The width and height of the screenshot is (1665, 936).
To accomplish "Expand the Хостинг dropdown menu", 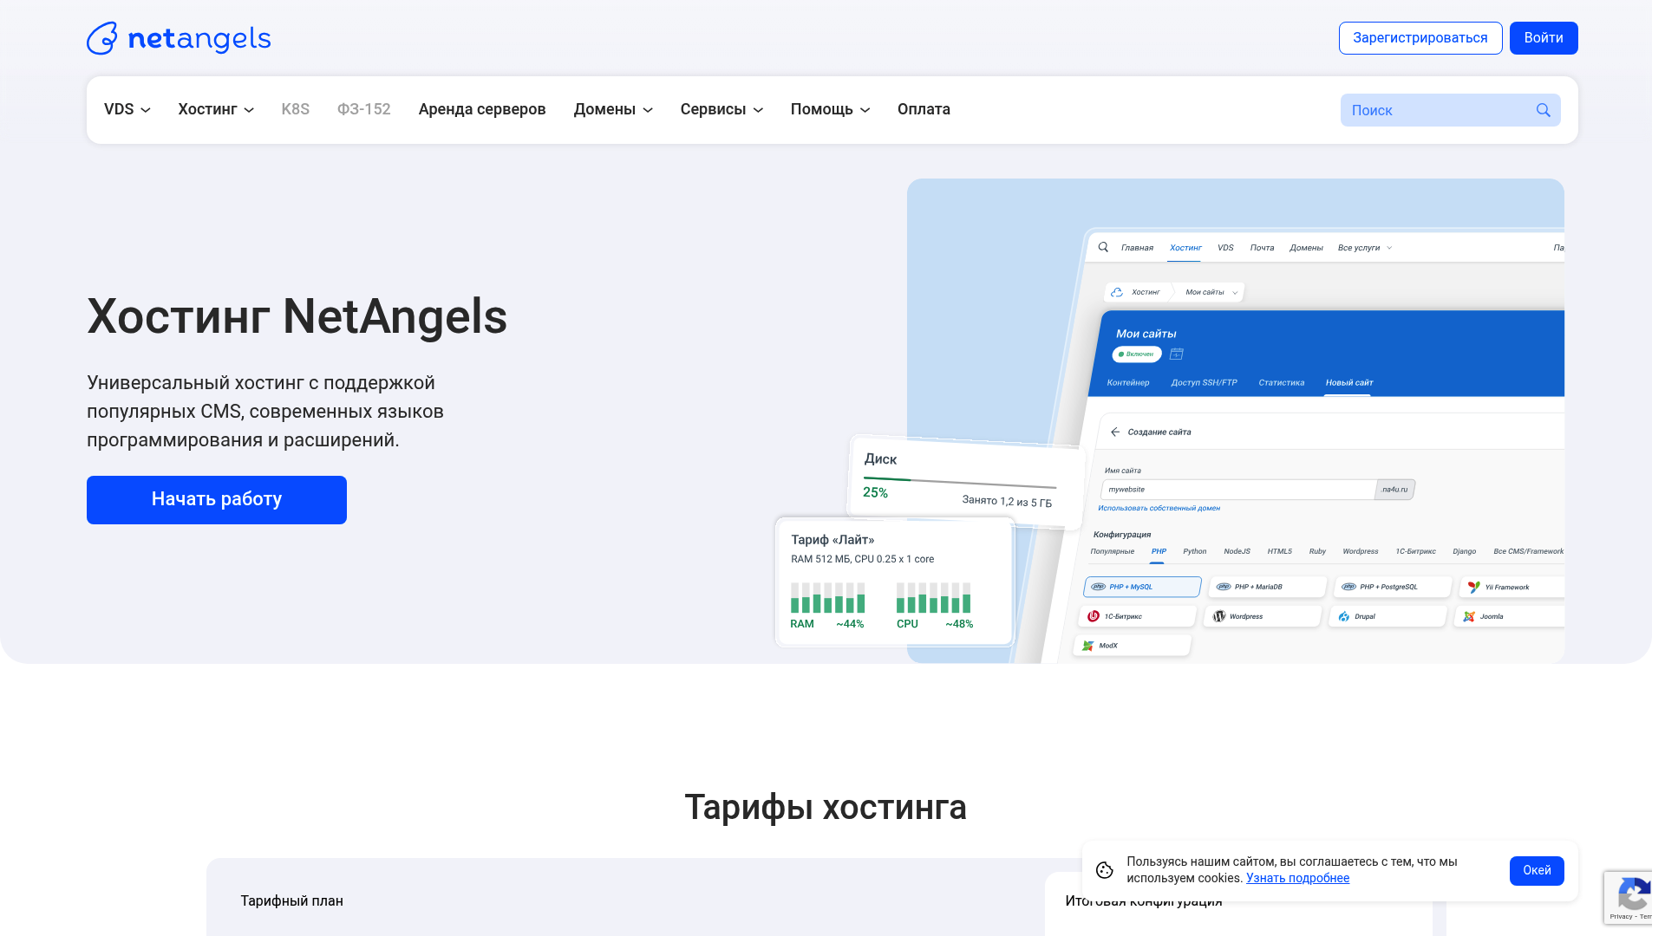I will [215, 109].
